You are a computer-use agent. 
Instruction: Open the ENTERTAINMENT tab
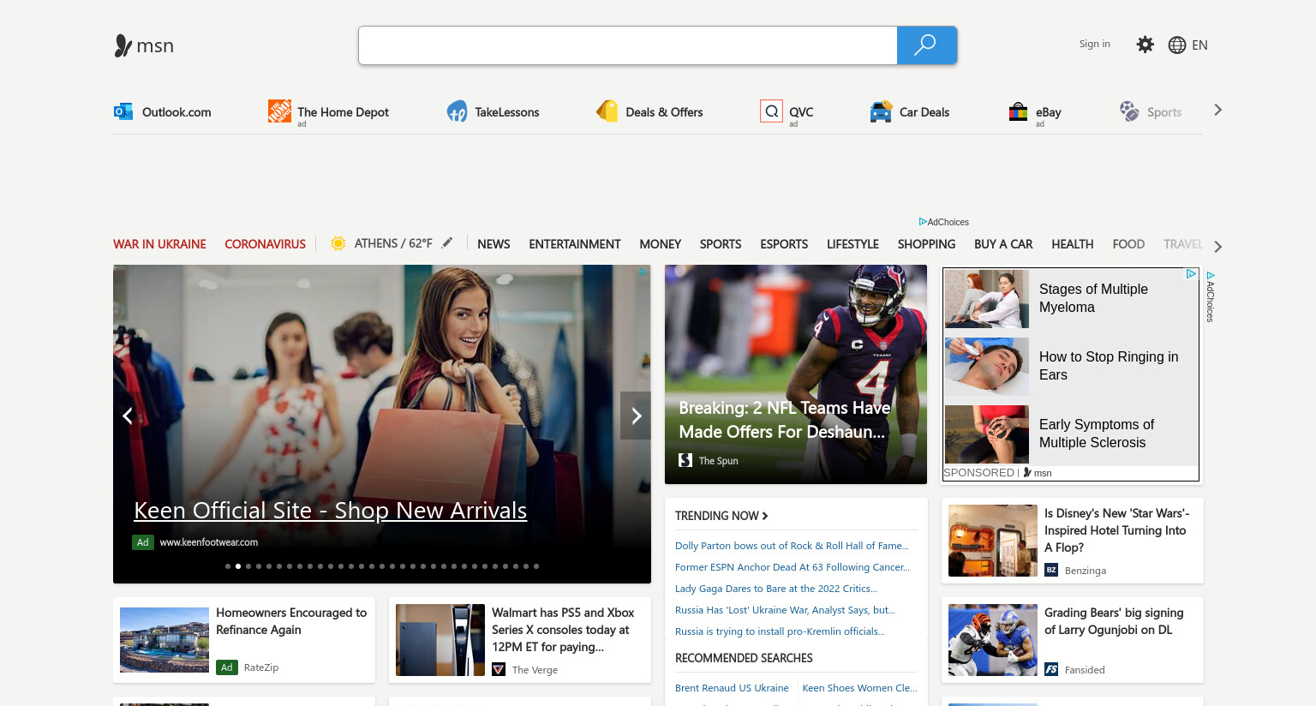pyautogui.click(x=575, y=244)
